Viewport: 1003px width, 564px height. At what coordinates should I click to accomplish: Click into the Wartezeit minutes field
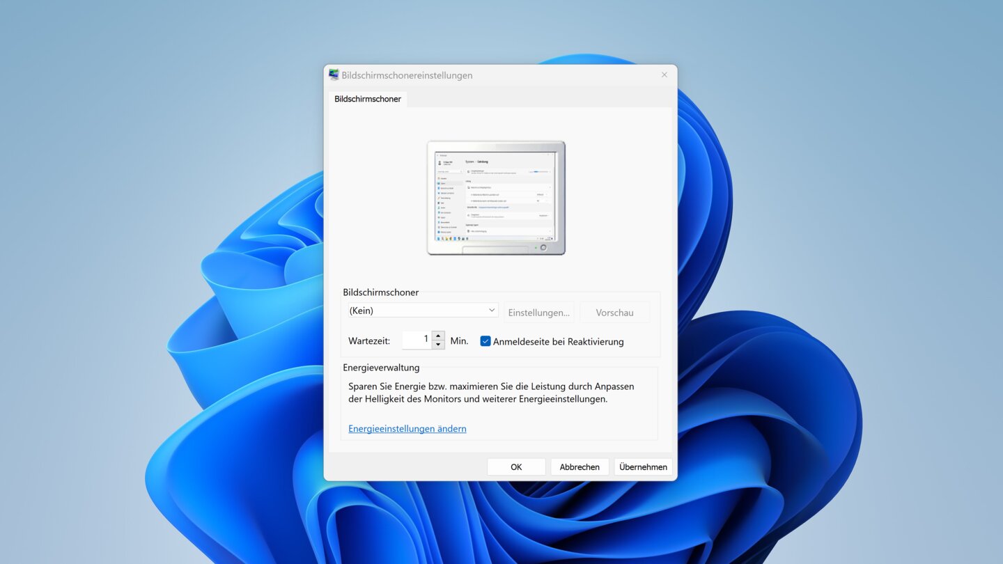(x=417, y=340)
